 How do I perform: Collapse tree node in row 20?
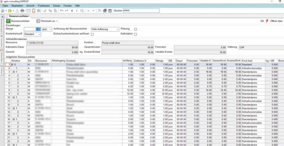[14, 134]
